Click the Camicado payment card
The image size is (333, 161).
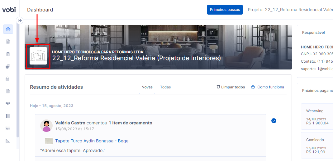pyautogui.click(x=317, y=145)
